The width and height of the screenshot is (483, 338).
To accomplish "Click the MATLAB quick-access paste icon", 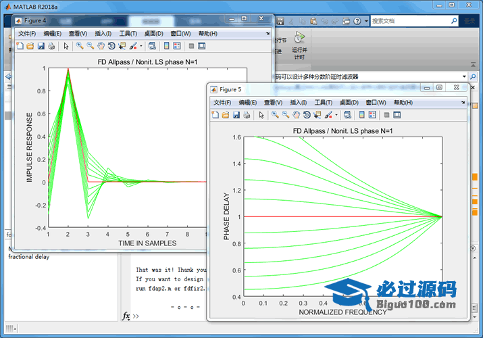I will tap(314, 21).
